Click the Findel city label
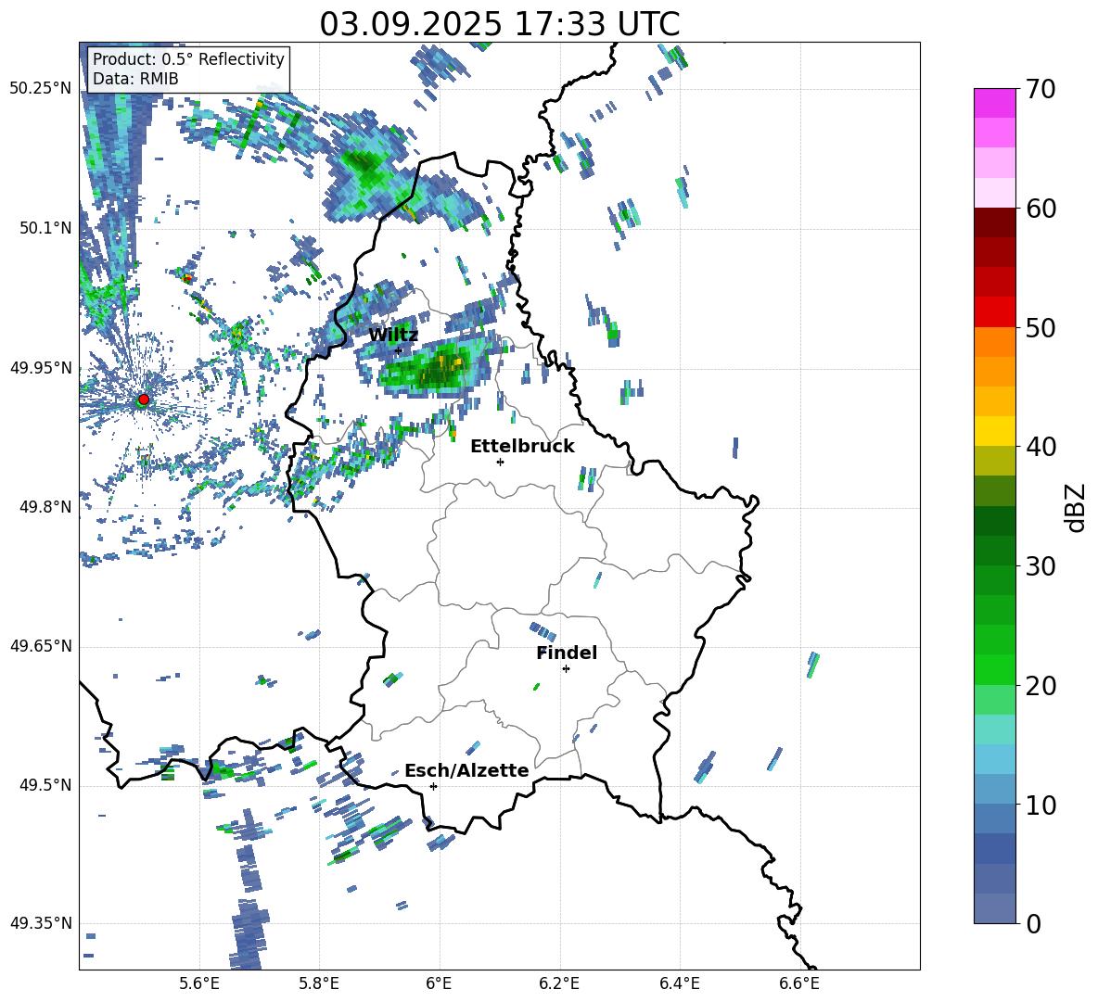The height and width of the screenshot is (1002, 1098). coord(567,653)
